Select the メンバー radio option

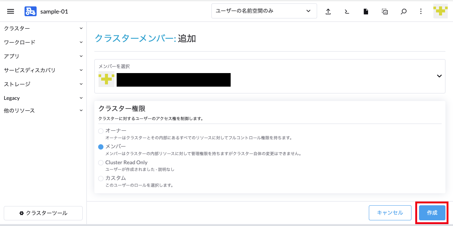pyautogui.click(x=101, y=147)
